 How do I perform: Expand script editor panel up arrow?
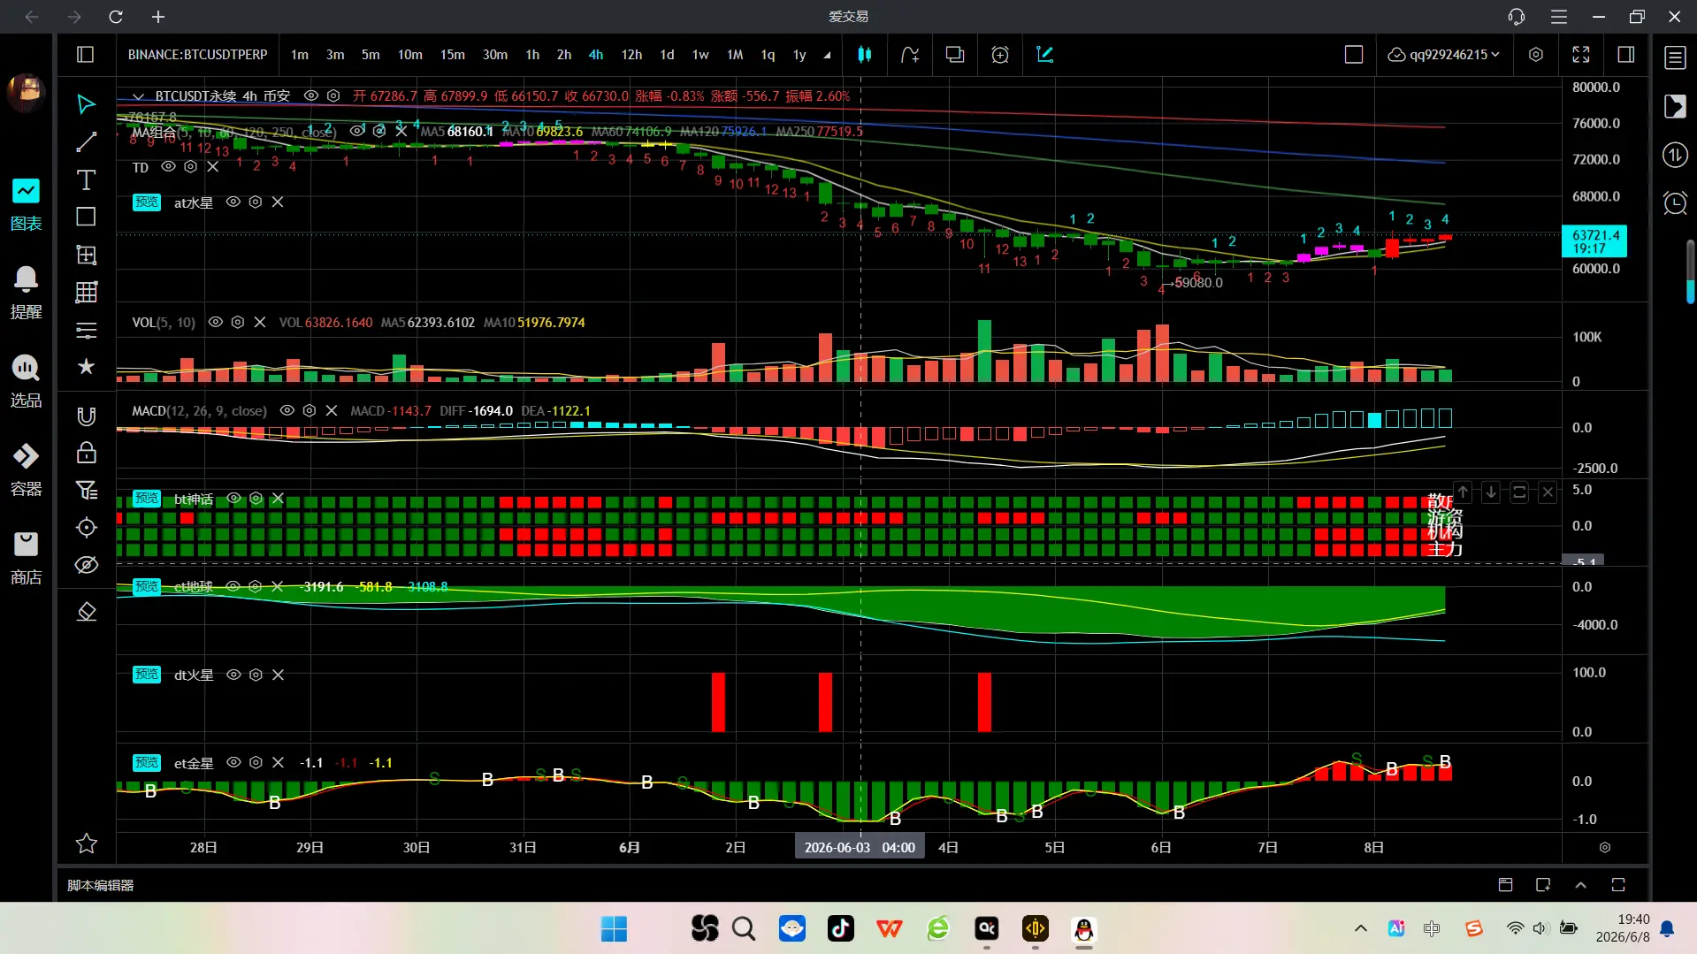[1580, 885]
